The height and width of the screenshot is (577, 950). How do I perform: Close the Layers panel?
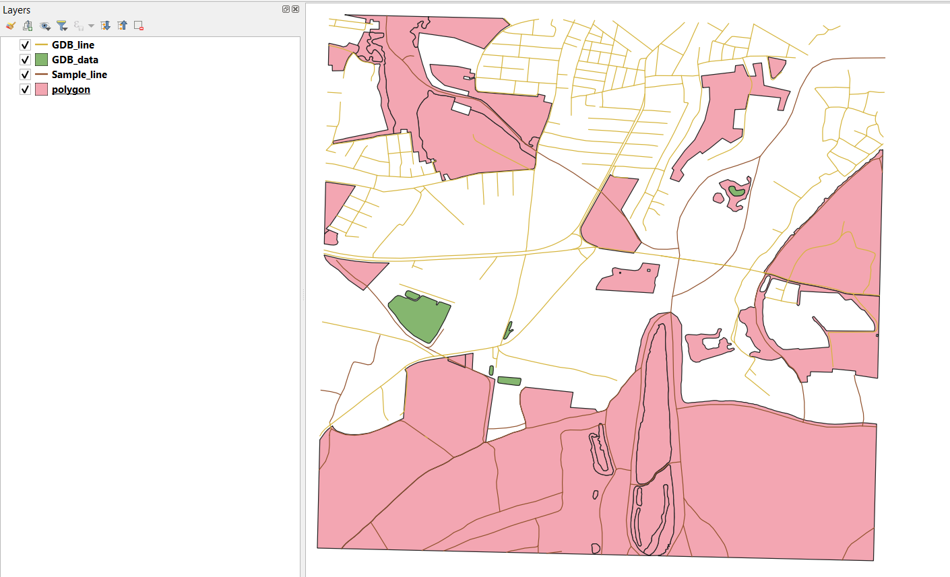coord(295,9)
